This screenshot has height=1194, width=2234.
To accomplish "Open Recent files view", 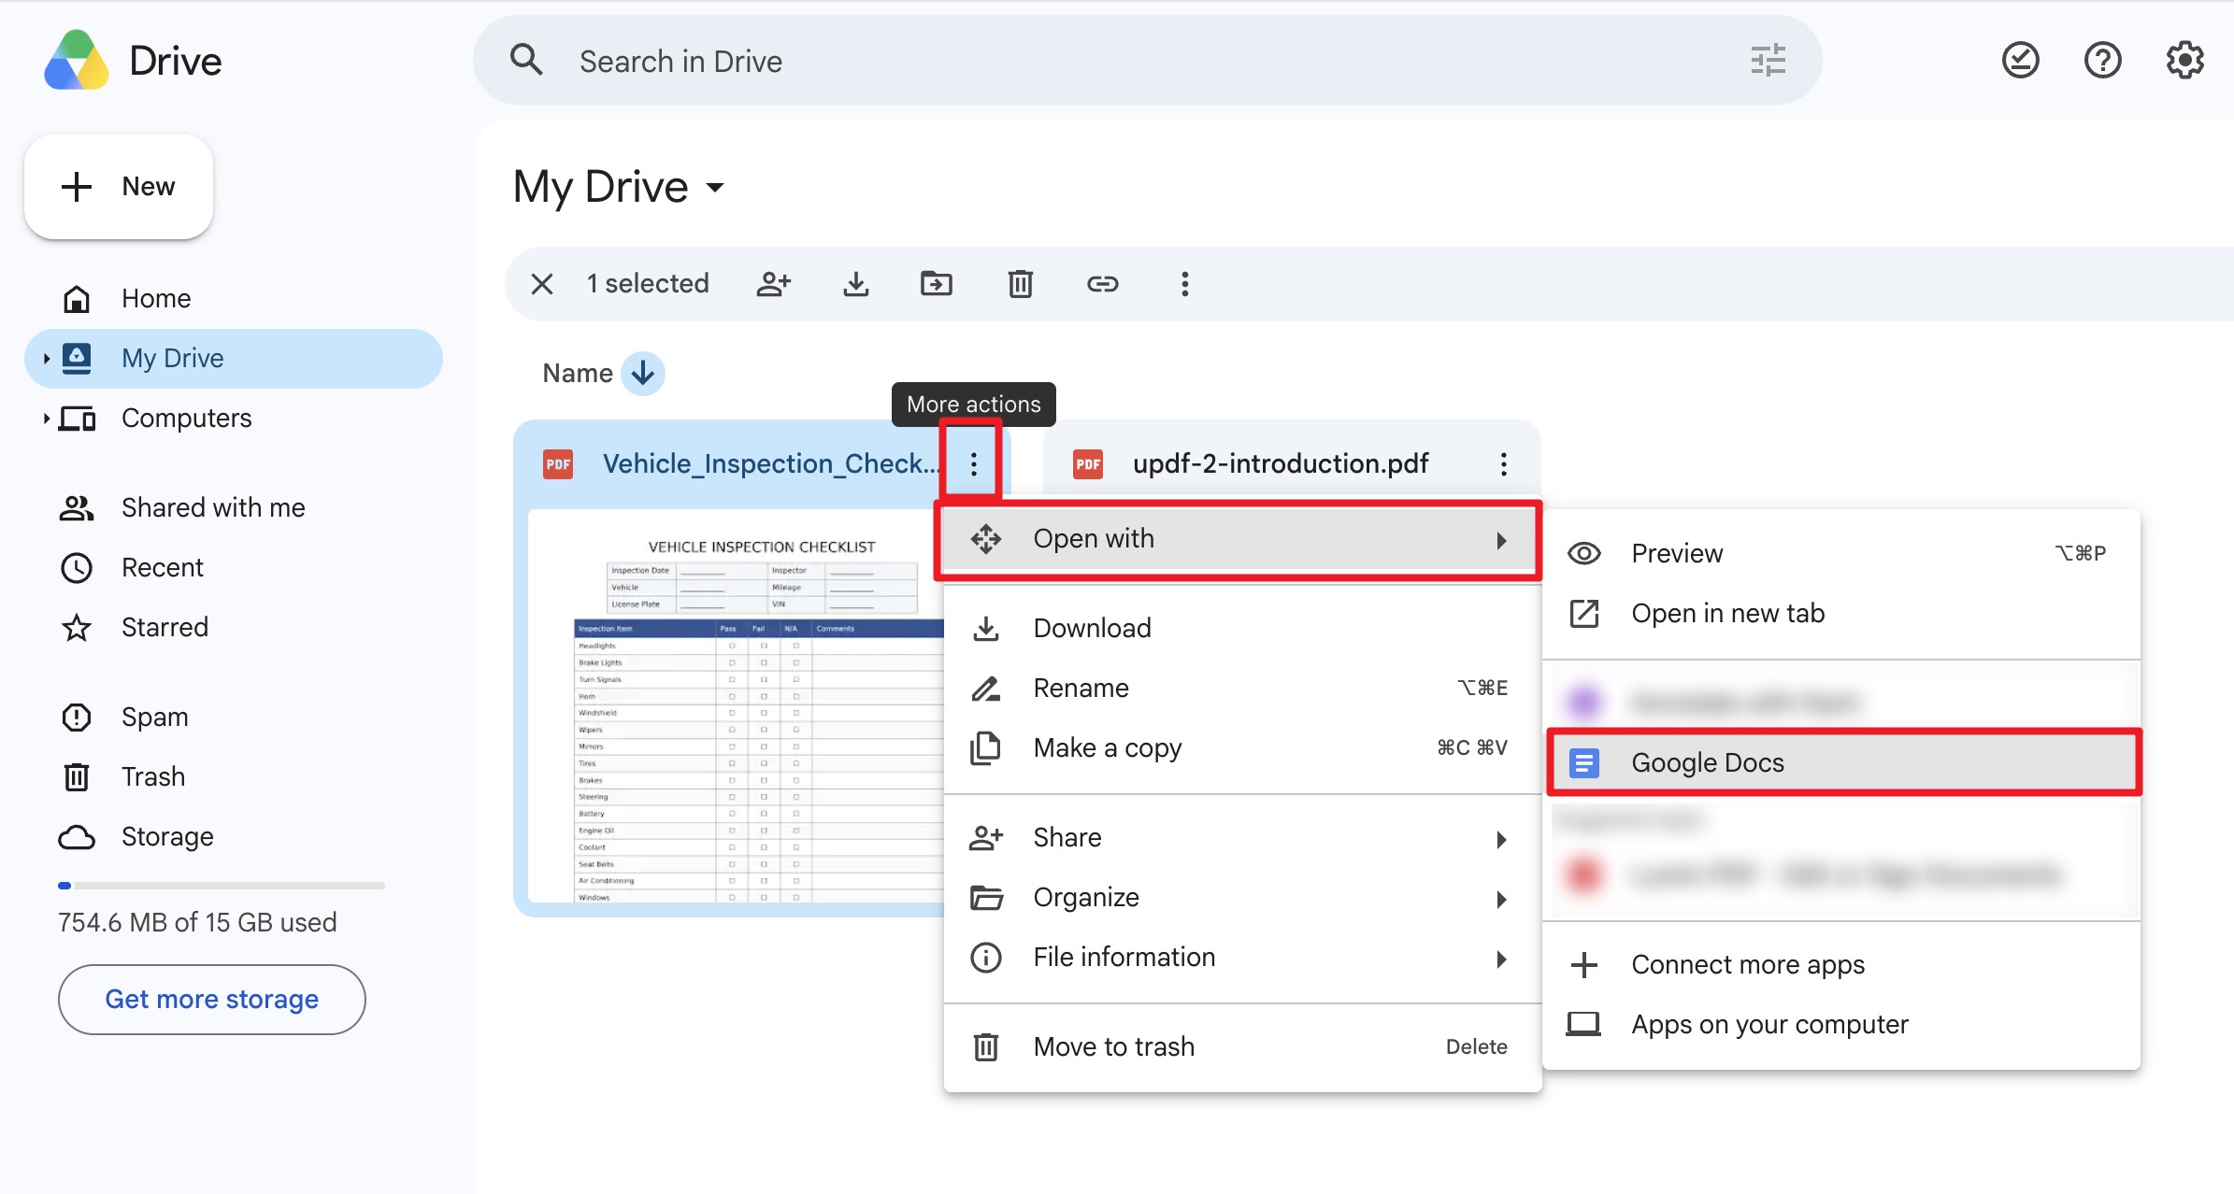I will coord(234,568).
